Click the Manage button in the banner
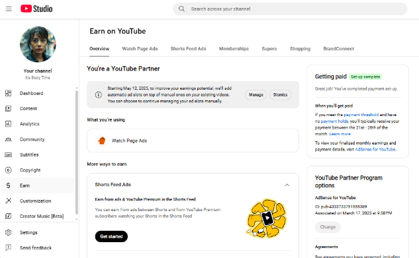The height and width of the screenshot is (258, 419). pyautogui.click(x=256, y=95)
